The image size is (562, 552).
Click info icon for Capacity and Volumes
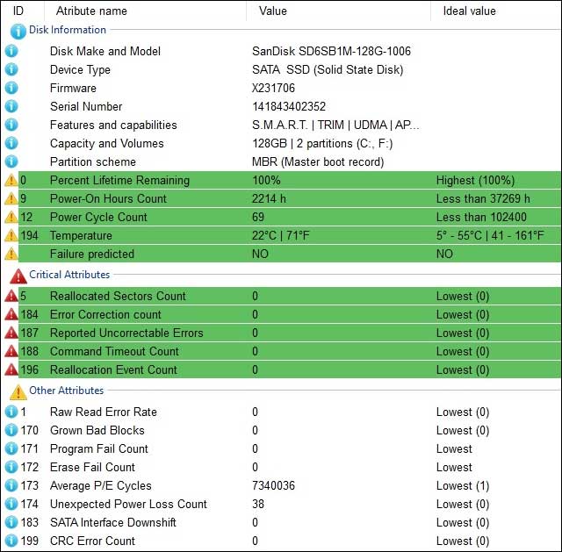(x=11, y=143)
